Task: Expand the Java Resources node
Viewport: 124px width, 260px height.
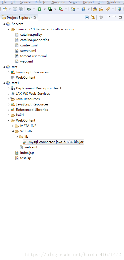Action: (9, 99)
